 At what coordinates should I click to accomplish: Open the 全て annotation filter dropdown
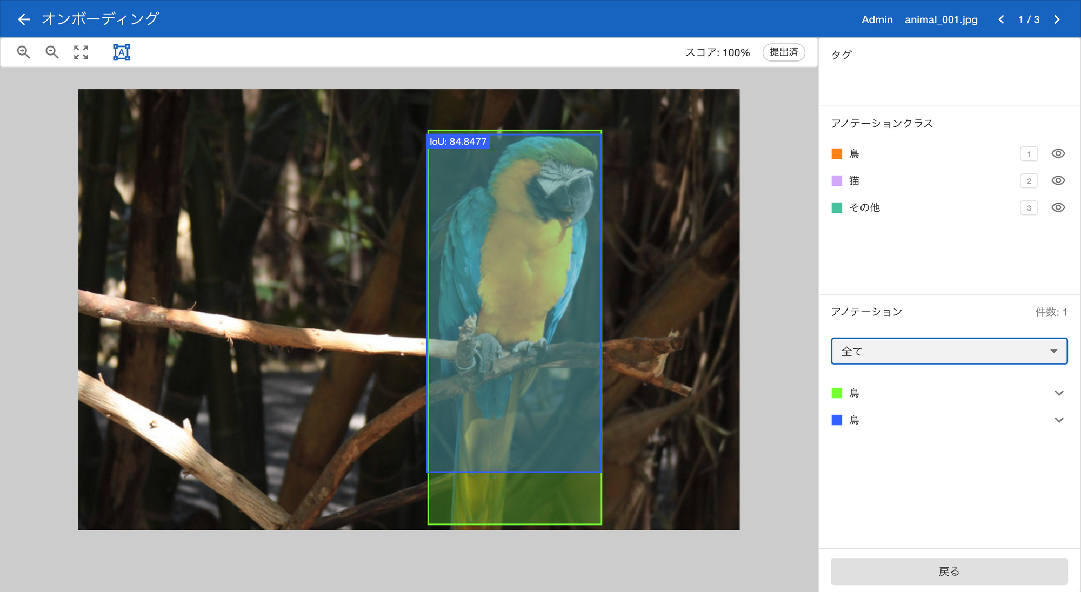(x=949, y=351)
